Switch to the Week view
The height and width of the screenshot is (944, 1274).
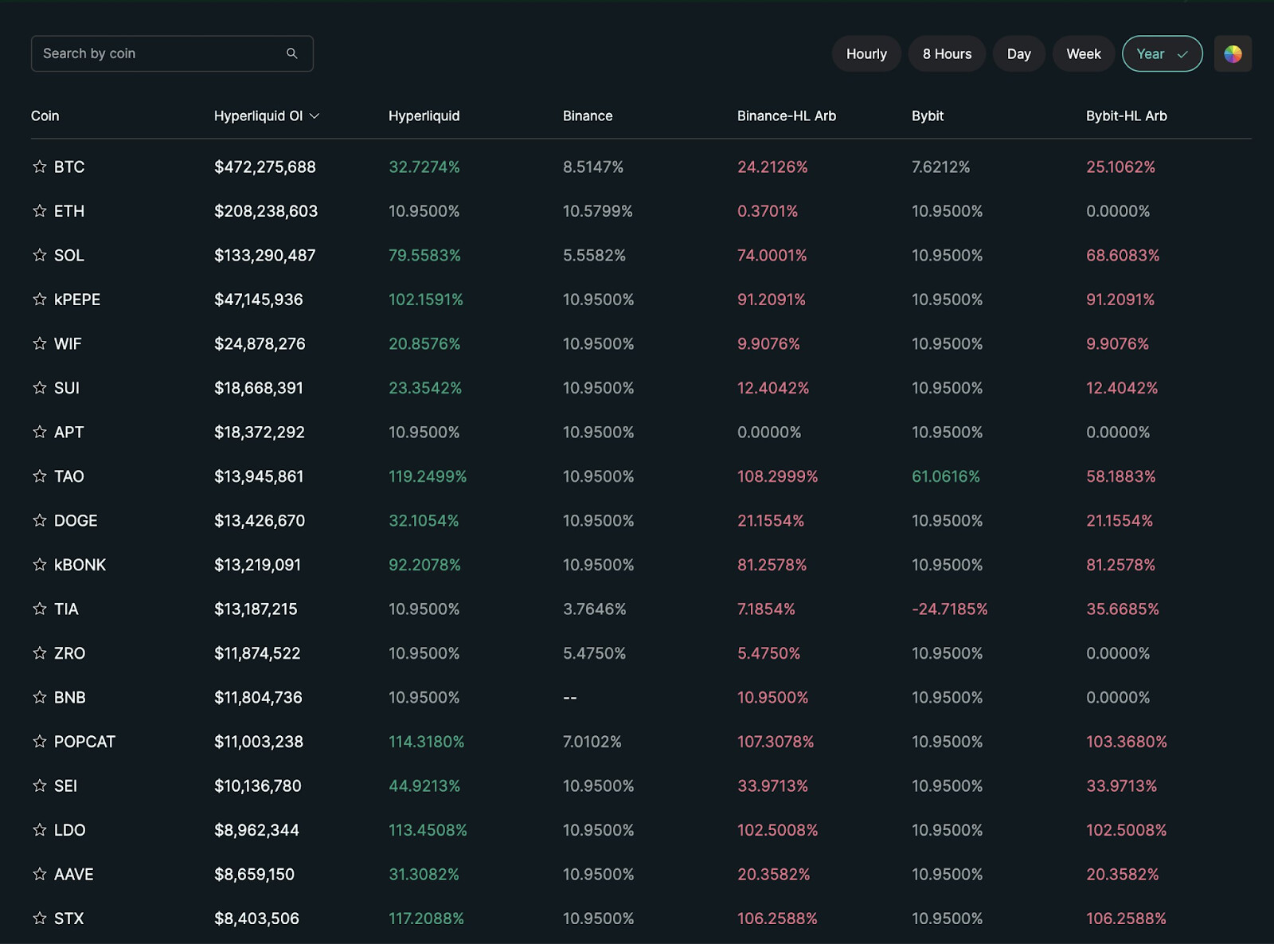(x=1083, y=53)
